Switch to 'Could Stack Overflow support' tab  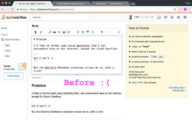(x=71, y=4)
